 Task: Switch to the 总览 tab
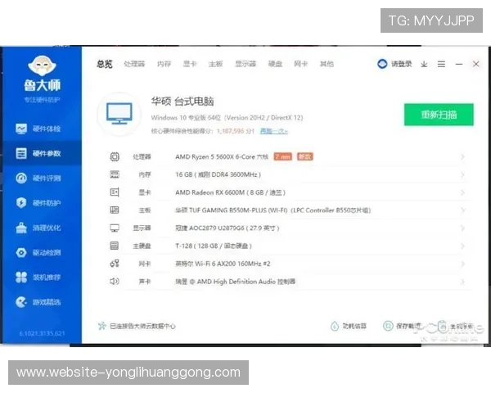(105, 64)
